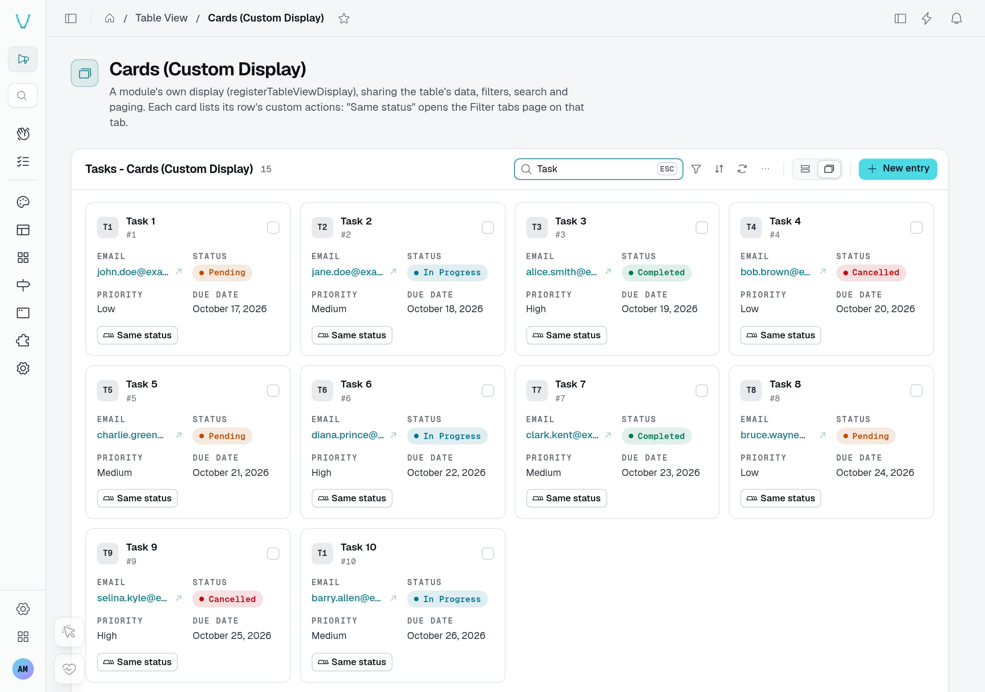Open the palette theme sidebar item

coord(23,202)
